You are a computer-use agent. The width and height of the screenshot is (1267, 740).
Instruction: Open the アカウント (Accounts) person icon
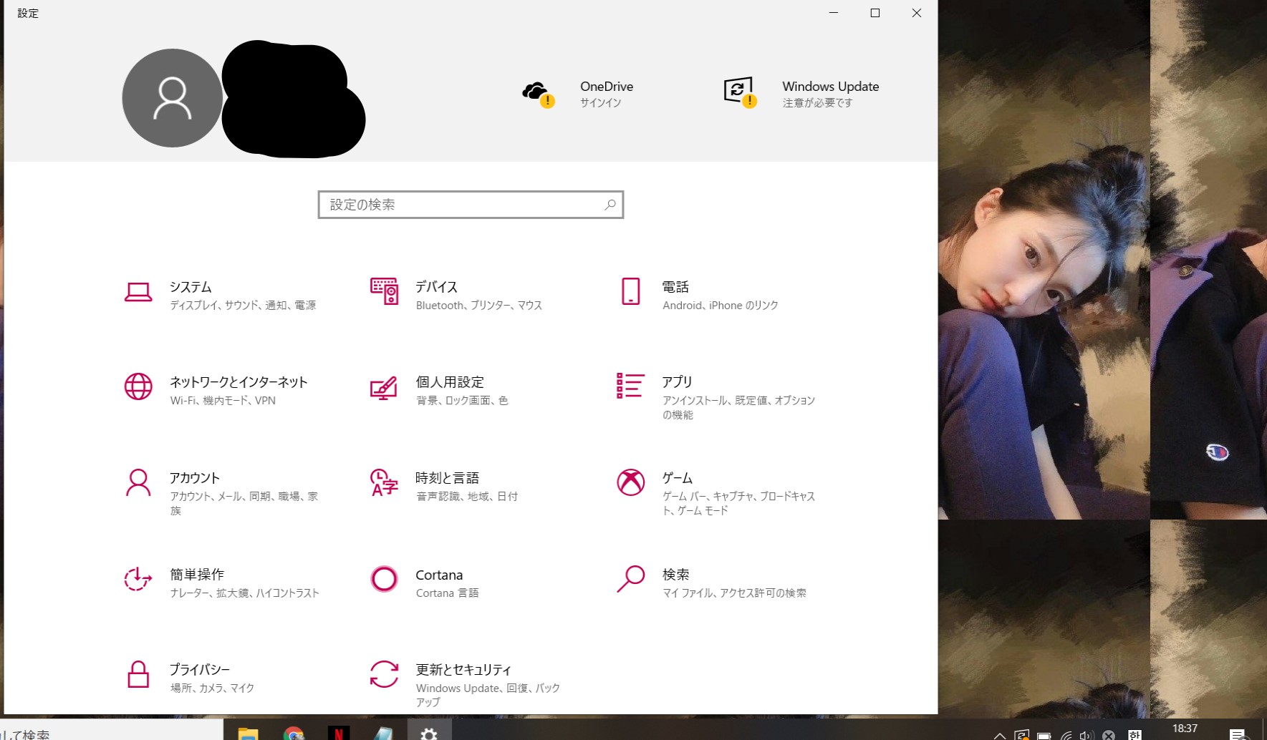(x=138, y=482)
